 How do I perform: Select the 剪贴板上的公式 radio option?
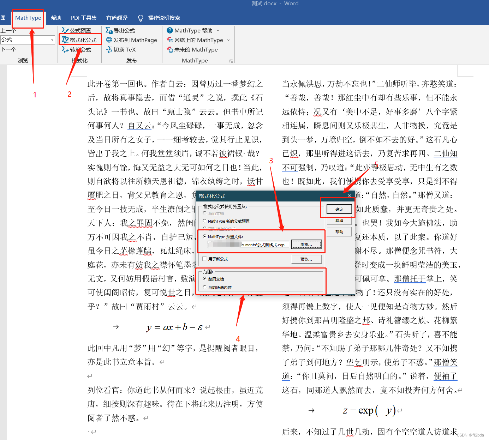click(205, 229)
